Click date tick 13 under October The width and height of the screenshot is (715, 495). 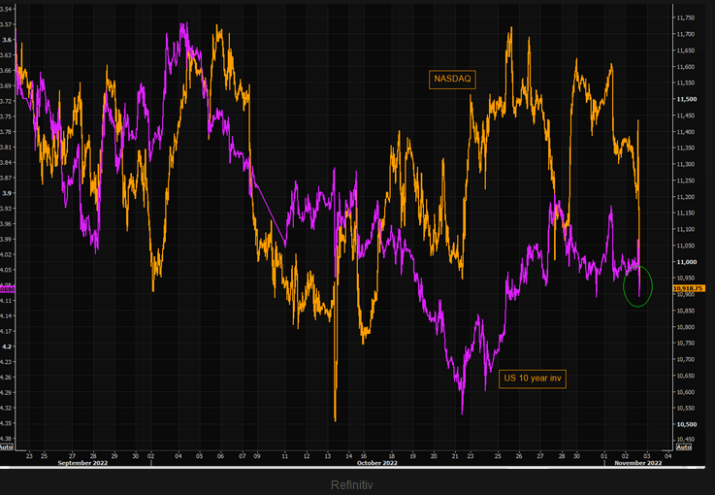(329, 454)
